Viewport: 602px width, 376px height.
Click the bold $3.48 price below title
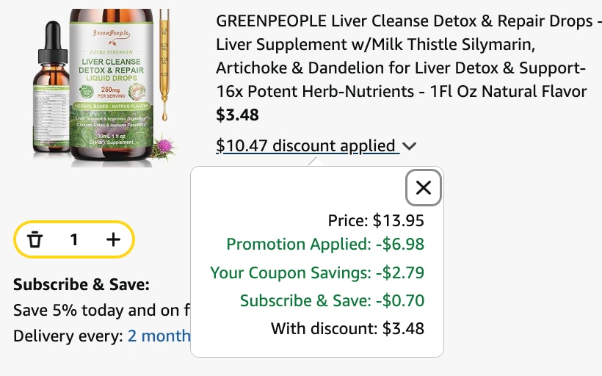click(237, 115)
